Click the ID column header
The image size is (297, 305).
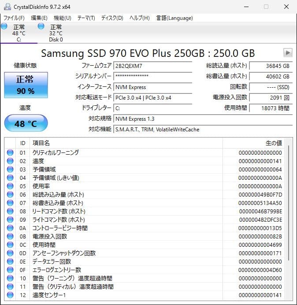pos(22,143)
